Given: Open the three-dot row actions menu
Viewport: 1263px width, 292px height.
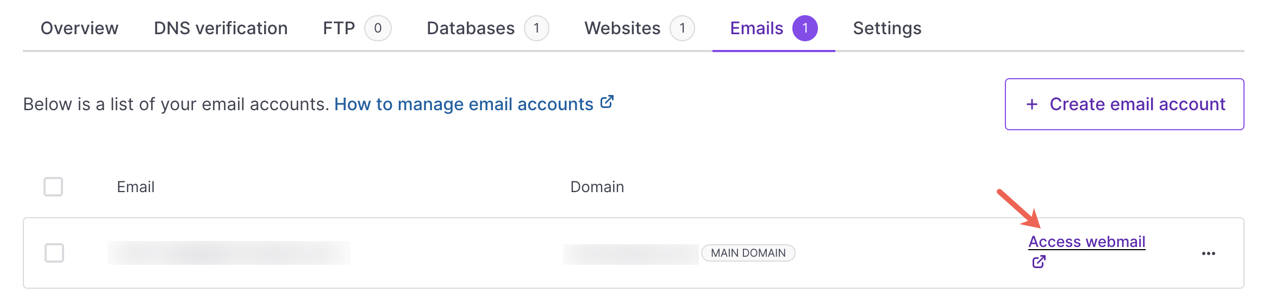Looking at the screenshot, I should 1208,253.
